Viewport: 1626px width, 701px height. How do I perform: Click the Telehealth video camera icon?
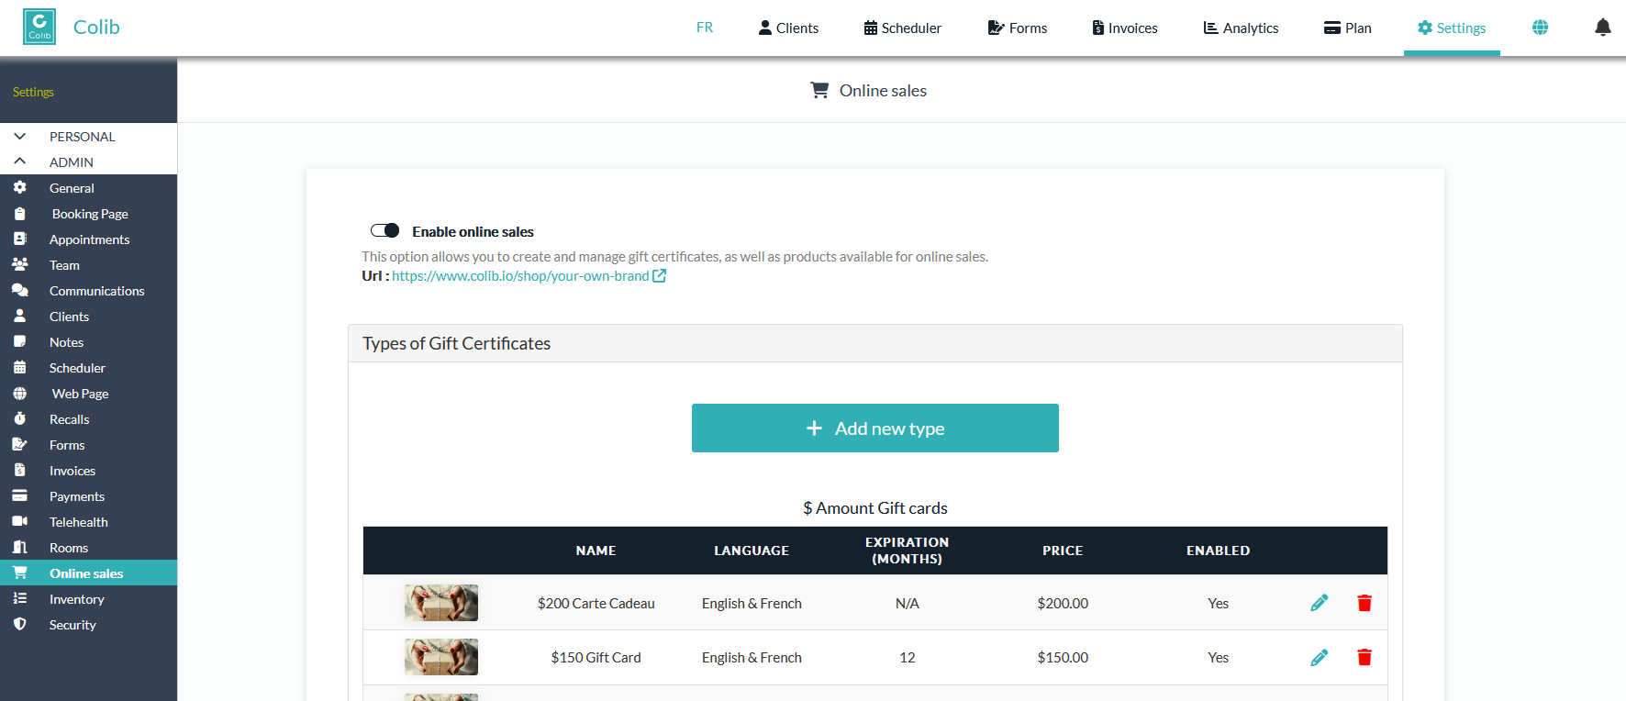click(x=19, y=521)
